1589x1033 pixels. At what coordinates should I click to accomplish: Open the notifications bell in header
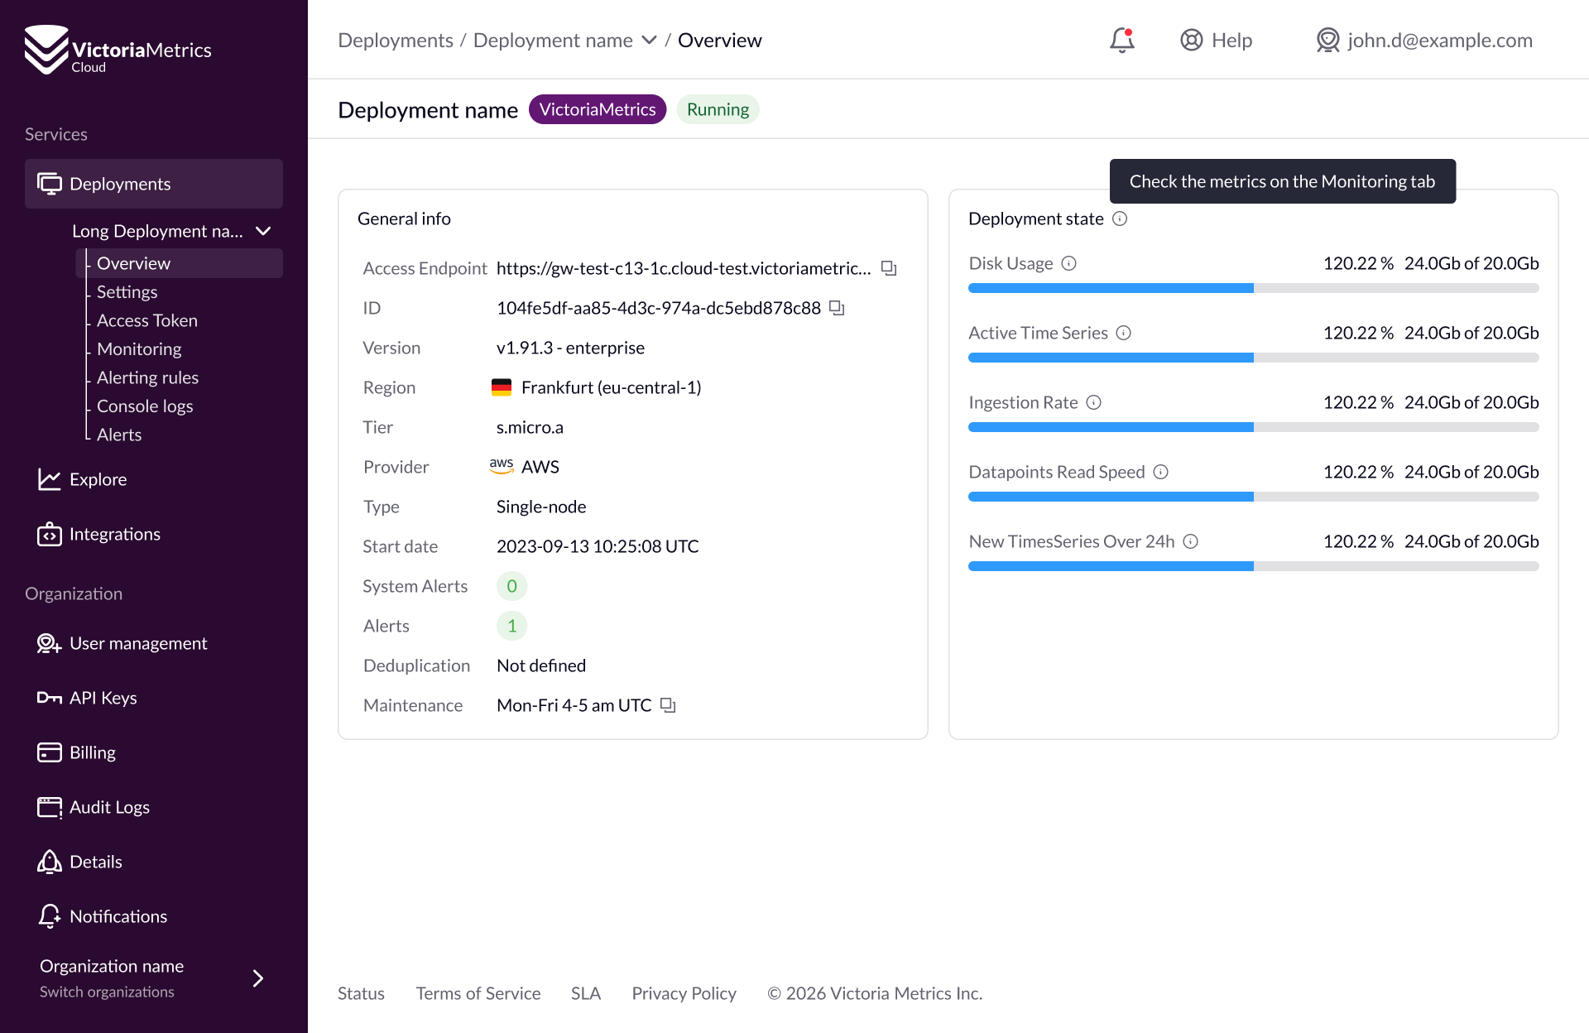1121,40
